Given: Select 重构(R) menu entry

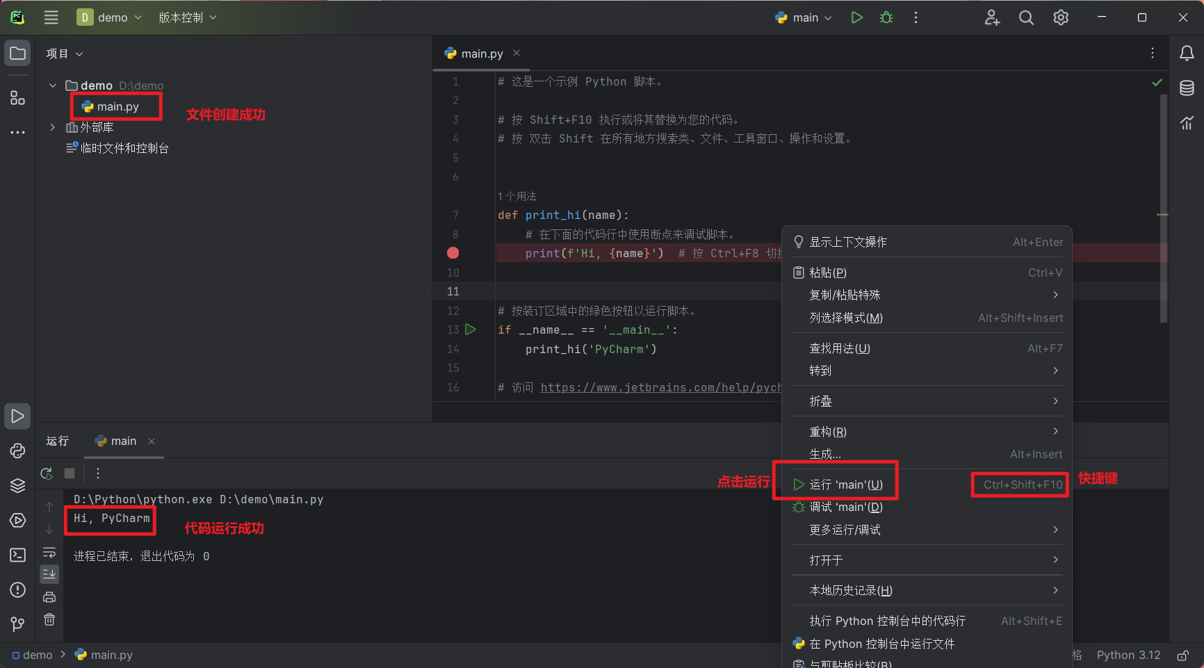Looking at the screenshot, I should coord(927,432).
